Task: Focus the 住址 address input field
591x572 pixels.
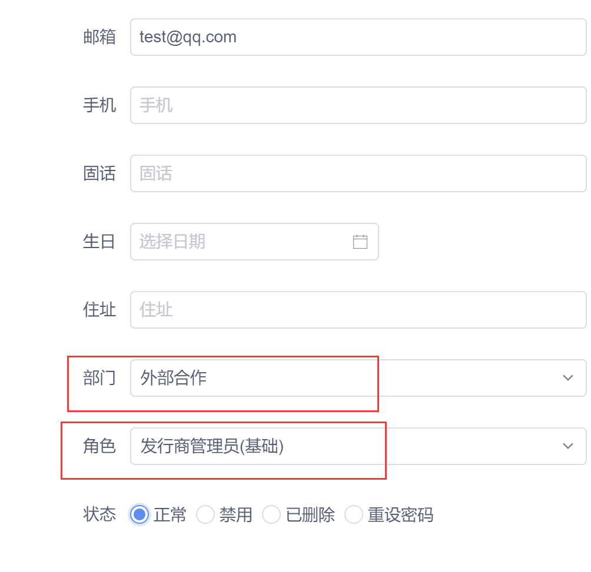Action: pos(358,310)
